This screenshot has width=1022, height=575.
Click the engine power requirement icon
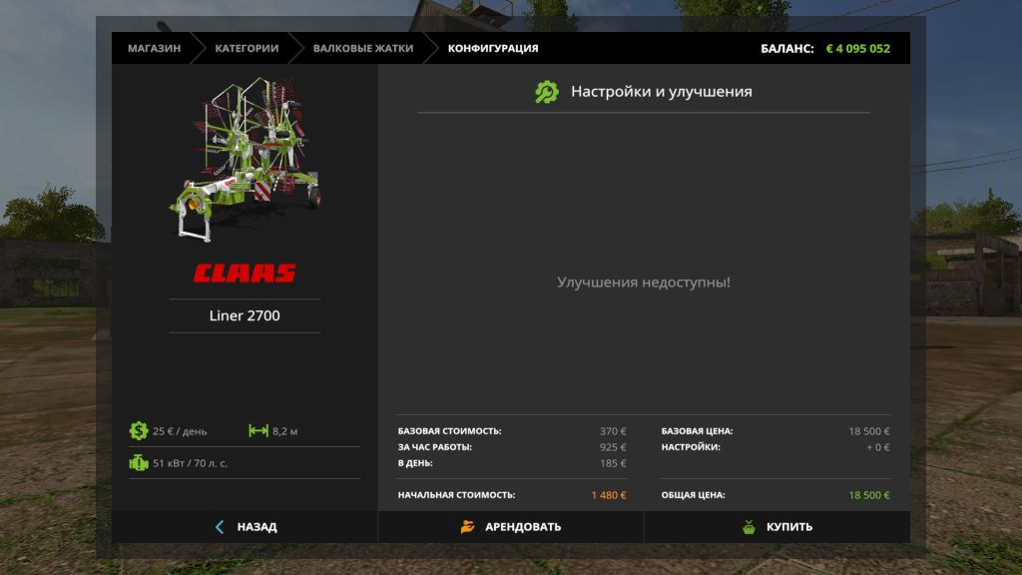click(x=138, y=463)
